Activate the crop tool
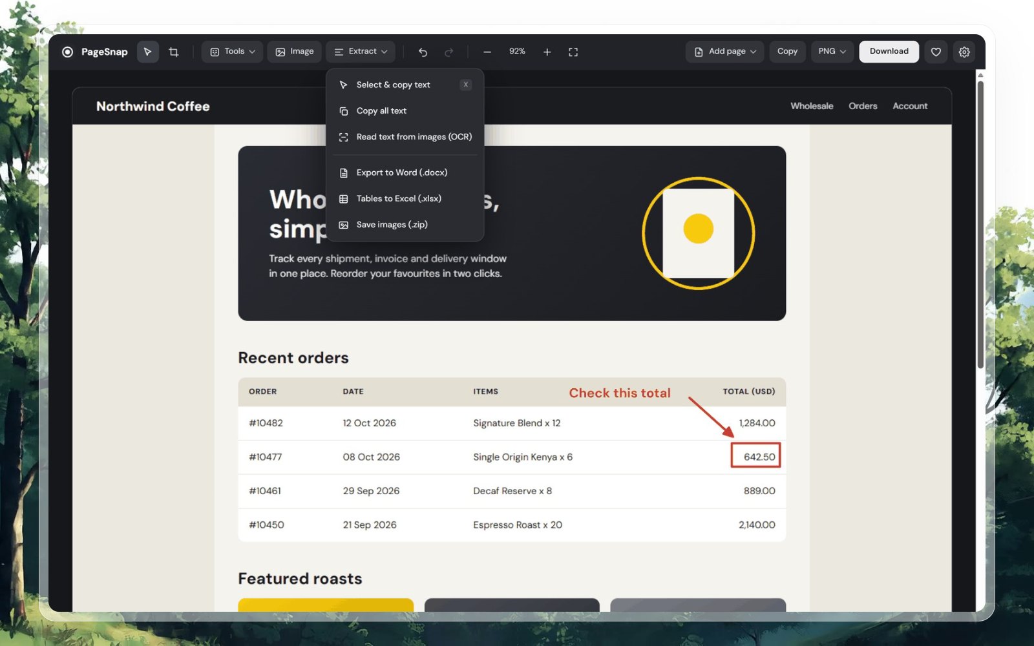 click(x=174, y=52)
